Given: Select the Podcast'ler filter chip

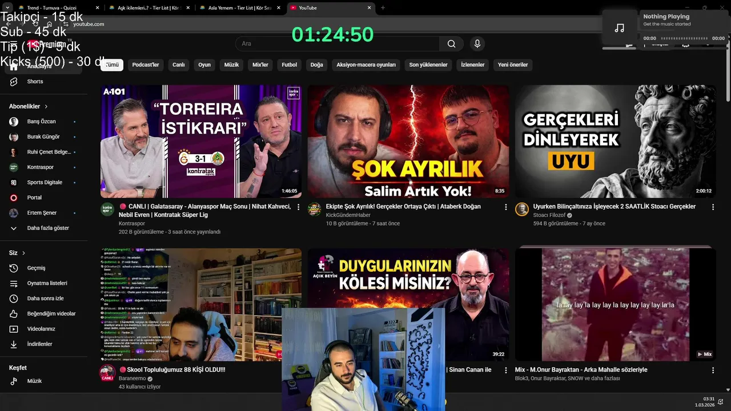Looking at the screenshot, I should [x=146, y=65].
